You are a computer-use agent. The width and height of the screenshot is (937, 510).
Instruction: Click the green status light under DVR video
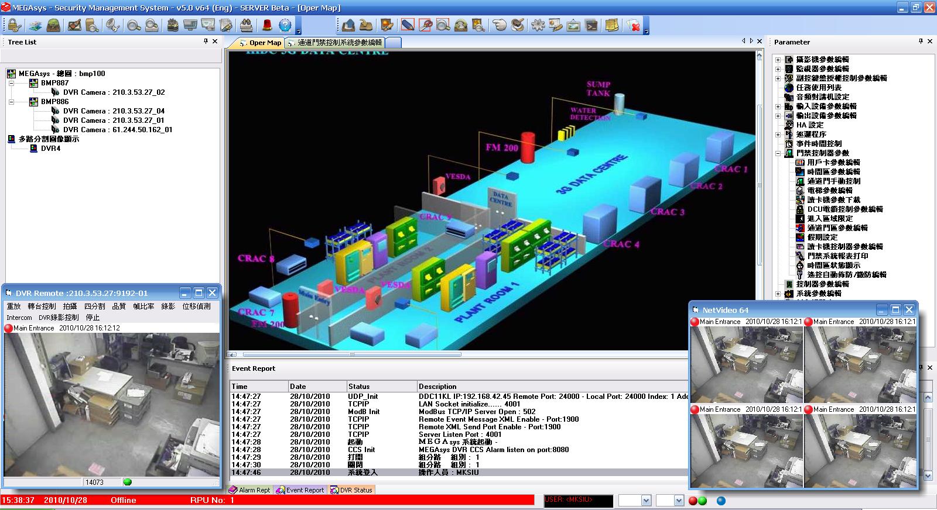128,482
